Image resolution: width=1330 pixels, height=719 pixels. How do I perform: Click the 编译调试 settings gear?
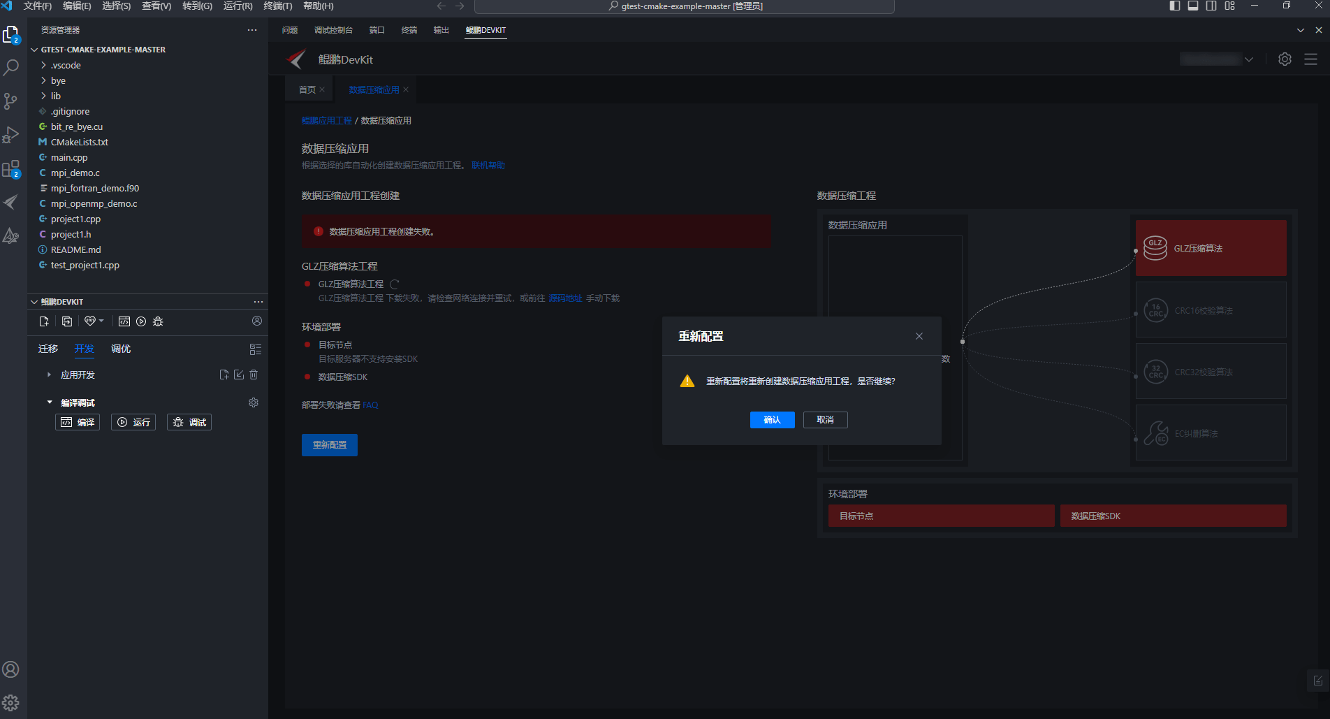[x=254, y=402]
